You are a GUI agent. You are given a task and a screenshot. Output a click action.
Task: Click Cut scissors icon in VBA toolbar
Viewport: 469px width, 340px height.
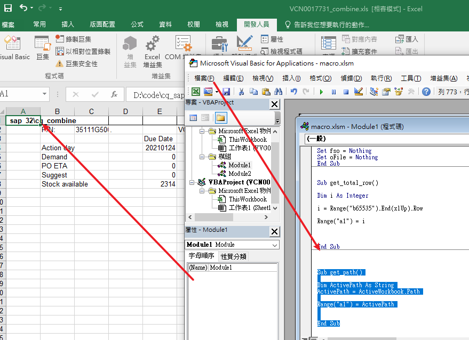(241, 92)
